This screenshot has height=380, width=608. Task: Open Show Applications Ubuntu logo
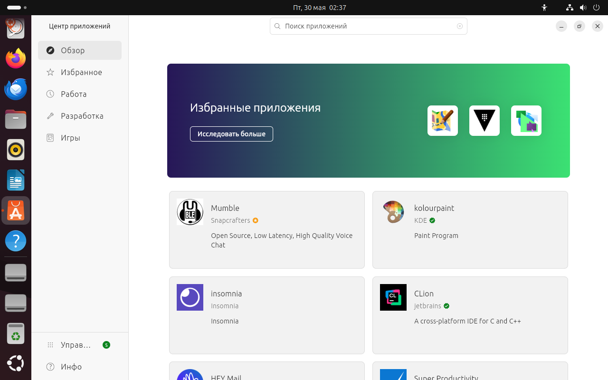pos(16,363)
